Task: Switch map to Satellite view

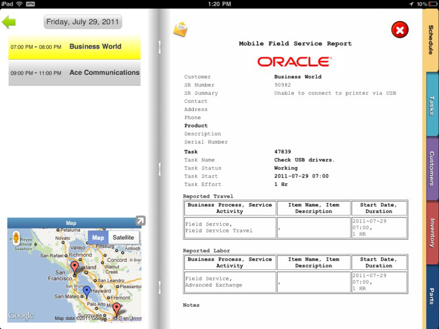Action: 123,237
